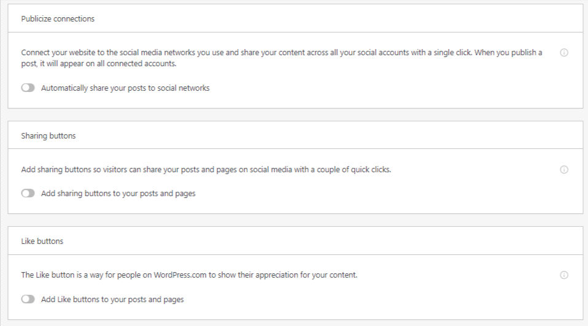588x326 pixels.
Task: Click 'Add Like buttons to your posts' label
Action: pos(112,300)
